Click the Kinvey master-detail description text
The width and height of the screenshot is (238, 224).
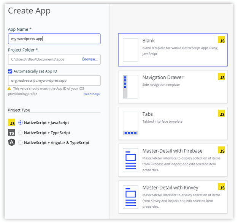coord(181,201)
